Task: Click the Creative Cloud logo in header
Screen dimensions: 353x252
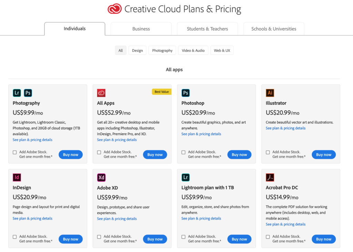Action: pos(114,9)
